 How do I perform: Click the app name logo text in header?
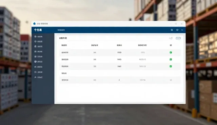38,30
